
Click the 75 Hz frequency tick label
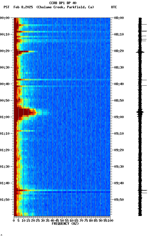click(x=86, y=221)
